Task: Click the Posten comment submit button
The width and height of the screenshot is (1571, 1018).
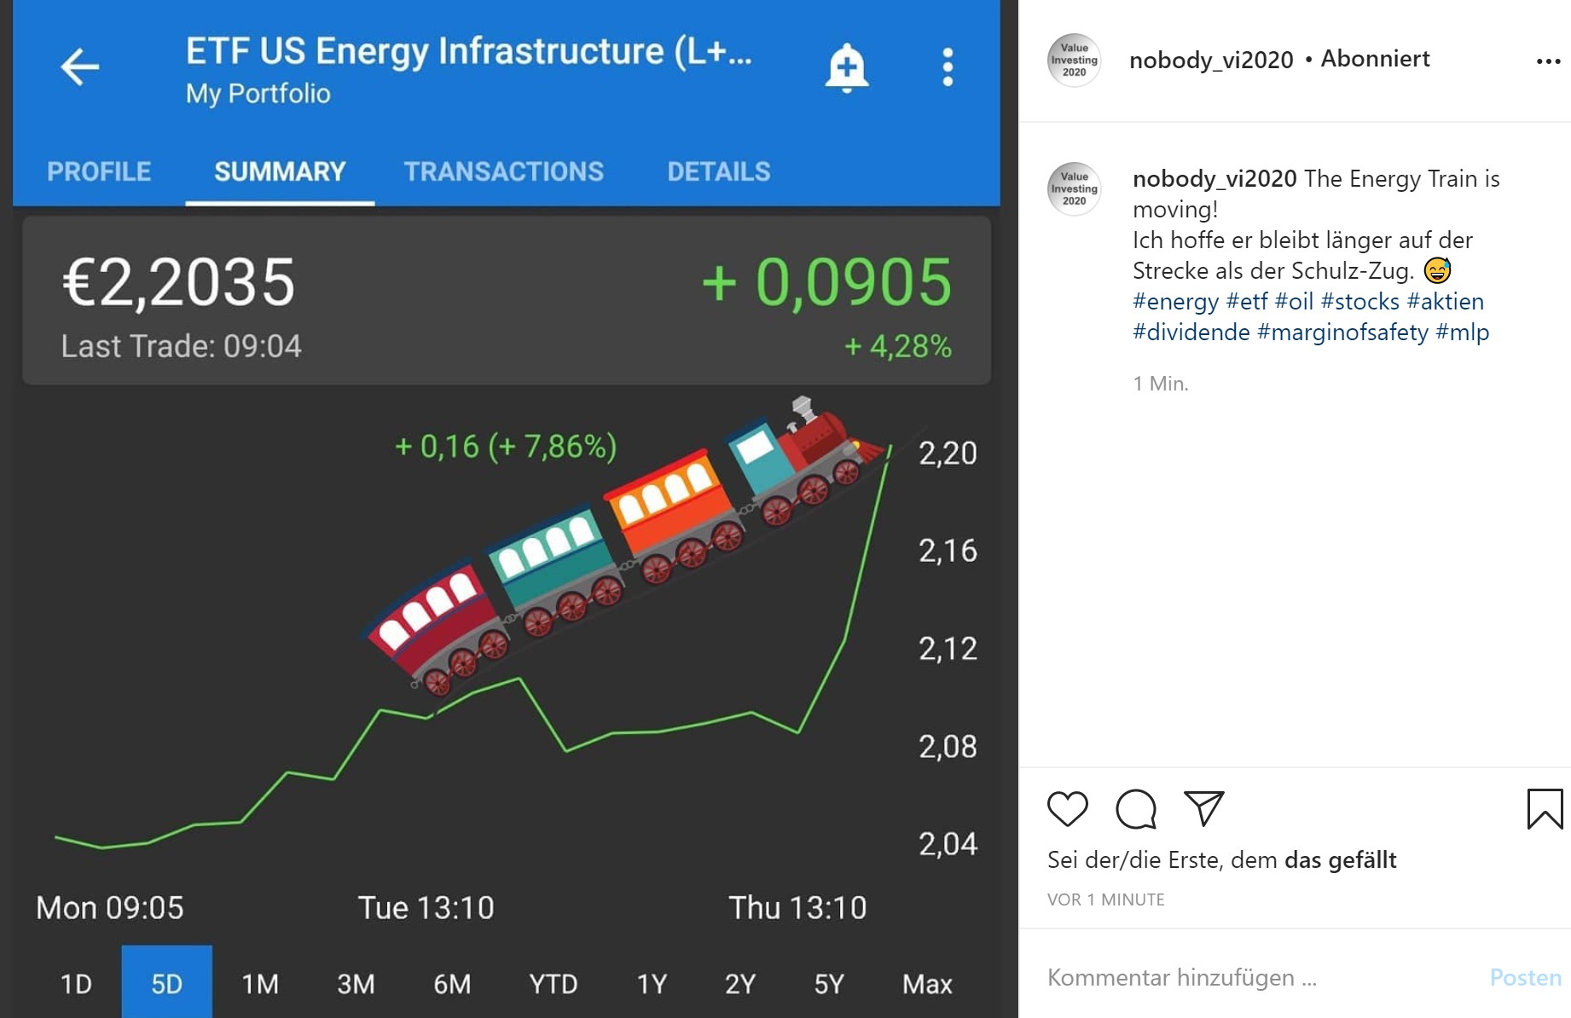Action: [x=1525, y=977]
